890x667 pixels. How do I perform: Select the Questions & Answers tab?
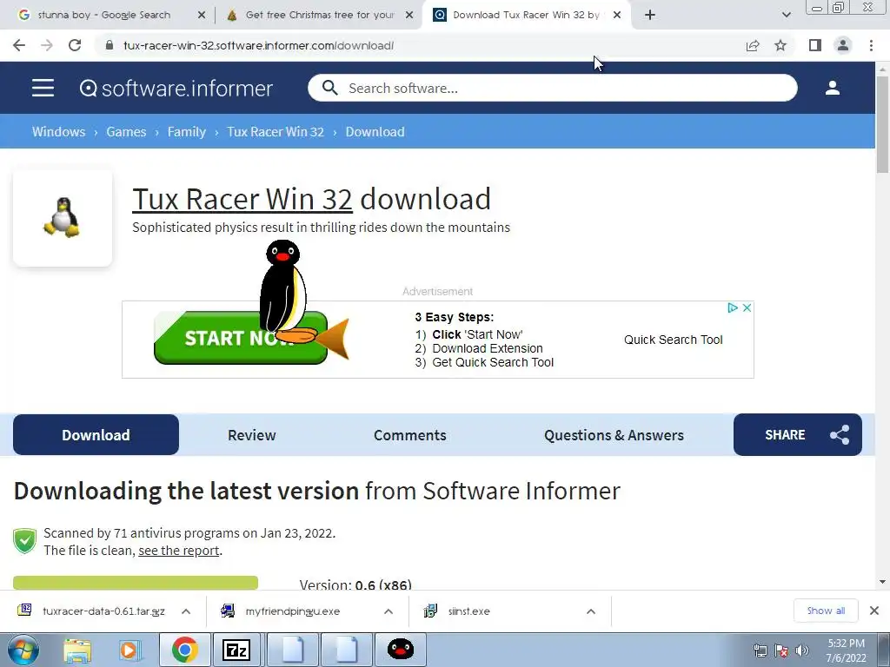(x=614, y=435)
